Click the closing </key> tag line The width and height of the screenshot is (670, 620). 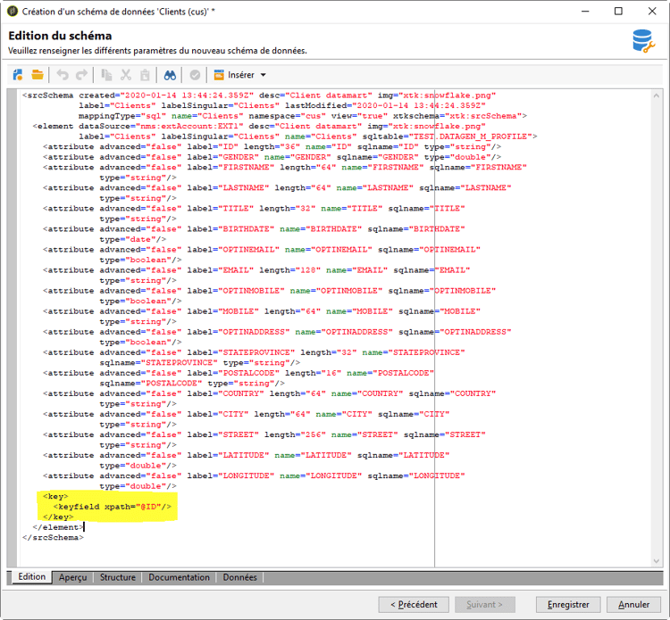point(58,517)
